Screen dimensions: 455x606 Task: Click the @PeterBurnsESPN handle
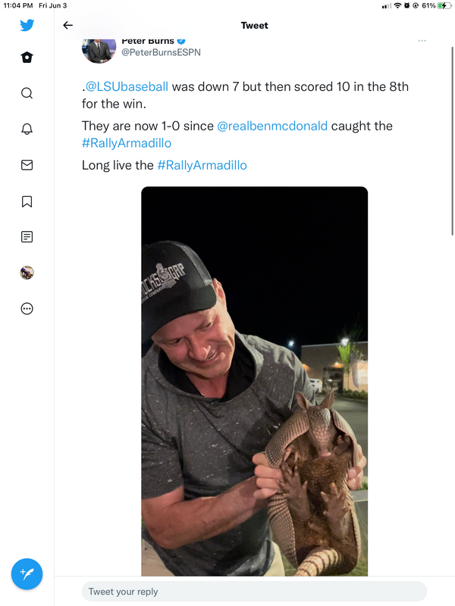[x=161, y=52]
